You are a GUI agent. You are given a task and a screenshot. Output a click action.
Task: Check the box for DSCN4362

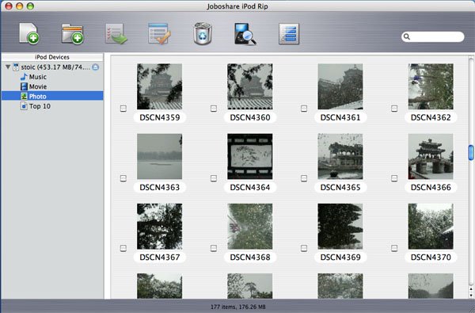pos(394,109)
